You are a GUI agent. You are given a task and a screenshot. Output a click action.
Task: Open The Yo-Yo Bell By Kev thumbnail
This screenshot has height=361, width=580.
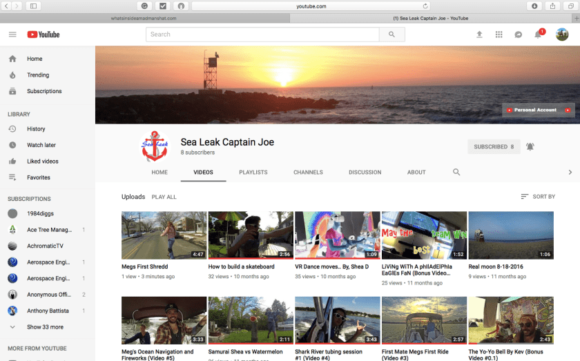[511, 320]
